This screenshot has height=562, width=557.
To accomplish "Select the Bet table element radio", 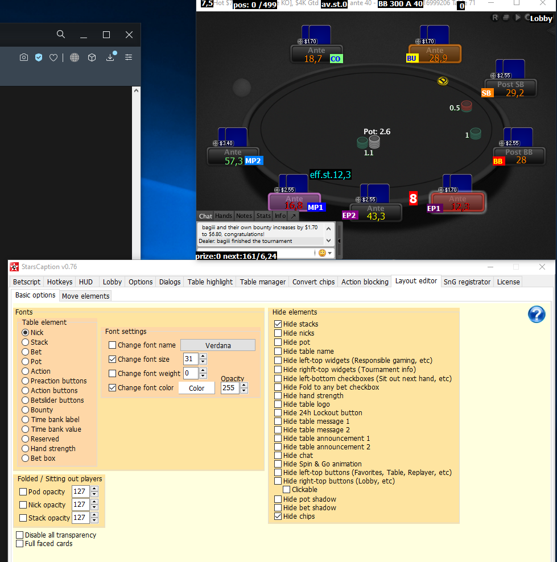I will [26, 352].
